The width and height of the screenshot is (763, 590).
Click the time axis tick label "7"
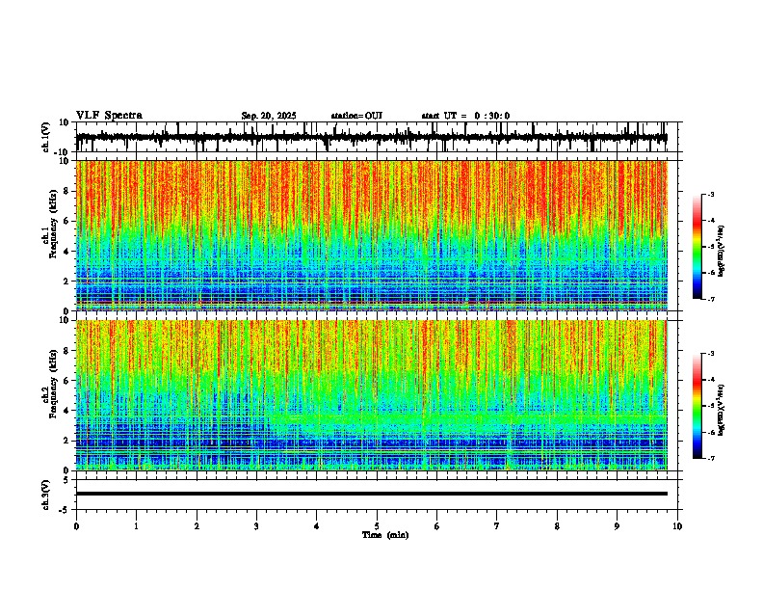click(497, 526)
